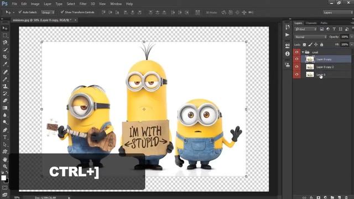Switch to the Paths tab

pos(324,23)
